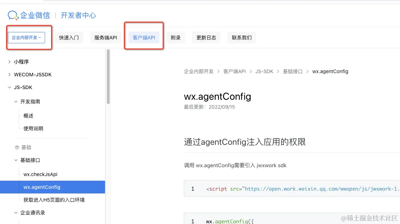This screenshot has width=400, height=224.
Task: Click the wx.agentConfig page title
Action: [x=217, y=97]
